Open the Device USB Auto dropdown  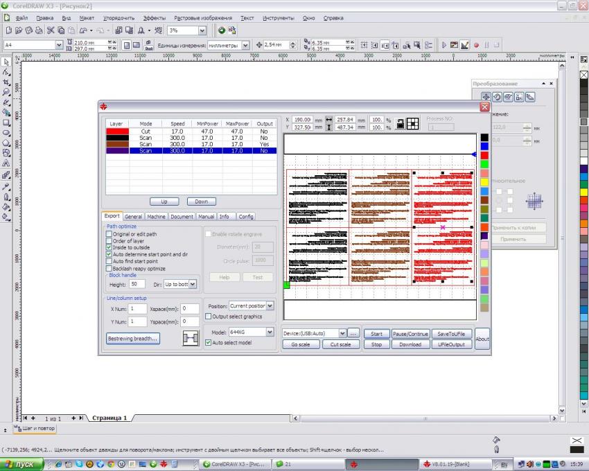(341, 333)
